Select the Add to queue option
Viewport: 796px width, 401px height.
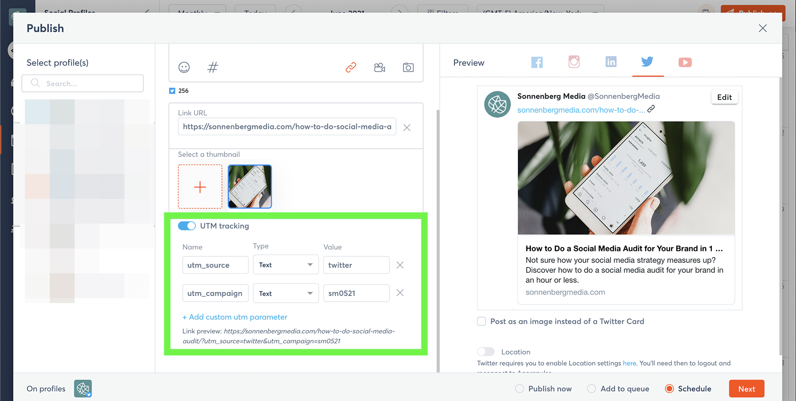[592, 389]
